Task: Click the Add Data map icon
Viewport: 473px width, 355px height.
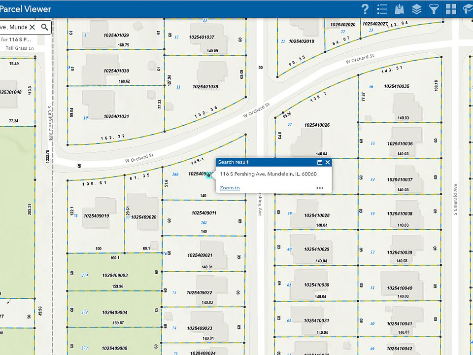Action: [400, 9]
